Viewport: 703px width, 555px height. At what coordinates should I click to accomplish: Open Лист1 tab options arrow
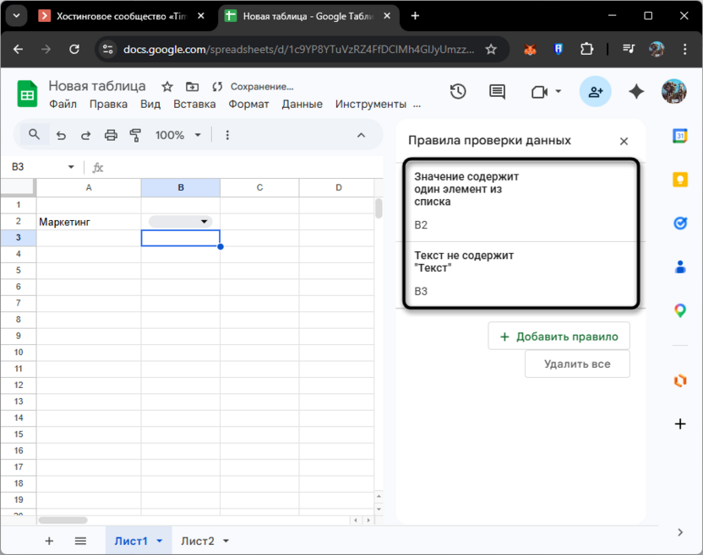coord(160,542)
